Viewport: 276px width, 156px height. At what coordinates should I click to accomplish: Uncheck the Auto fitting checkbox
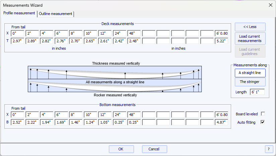tap(263, 122)
